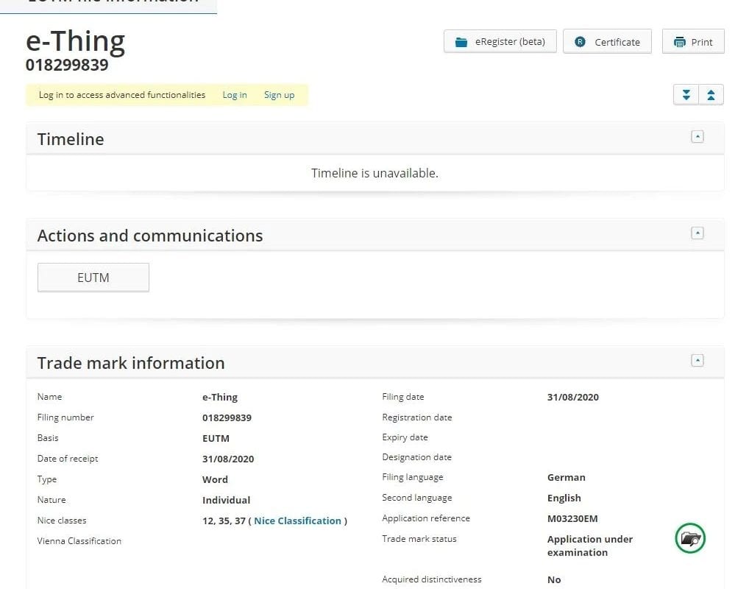
Task: Print the trade mark file
Action: 693,41
